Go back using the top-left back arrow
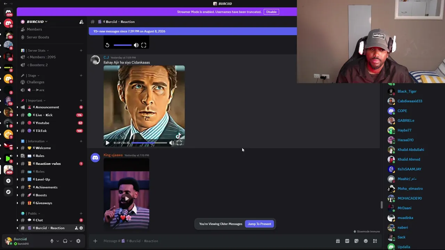 point(5,3)
